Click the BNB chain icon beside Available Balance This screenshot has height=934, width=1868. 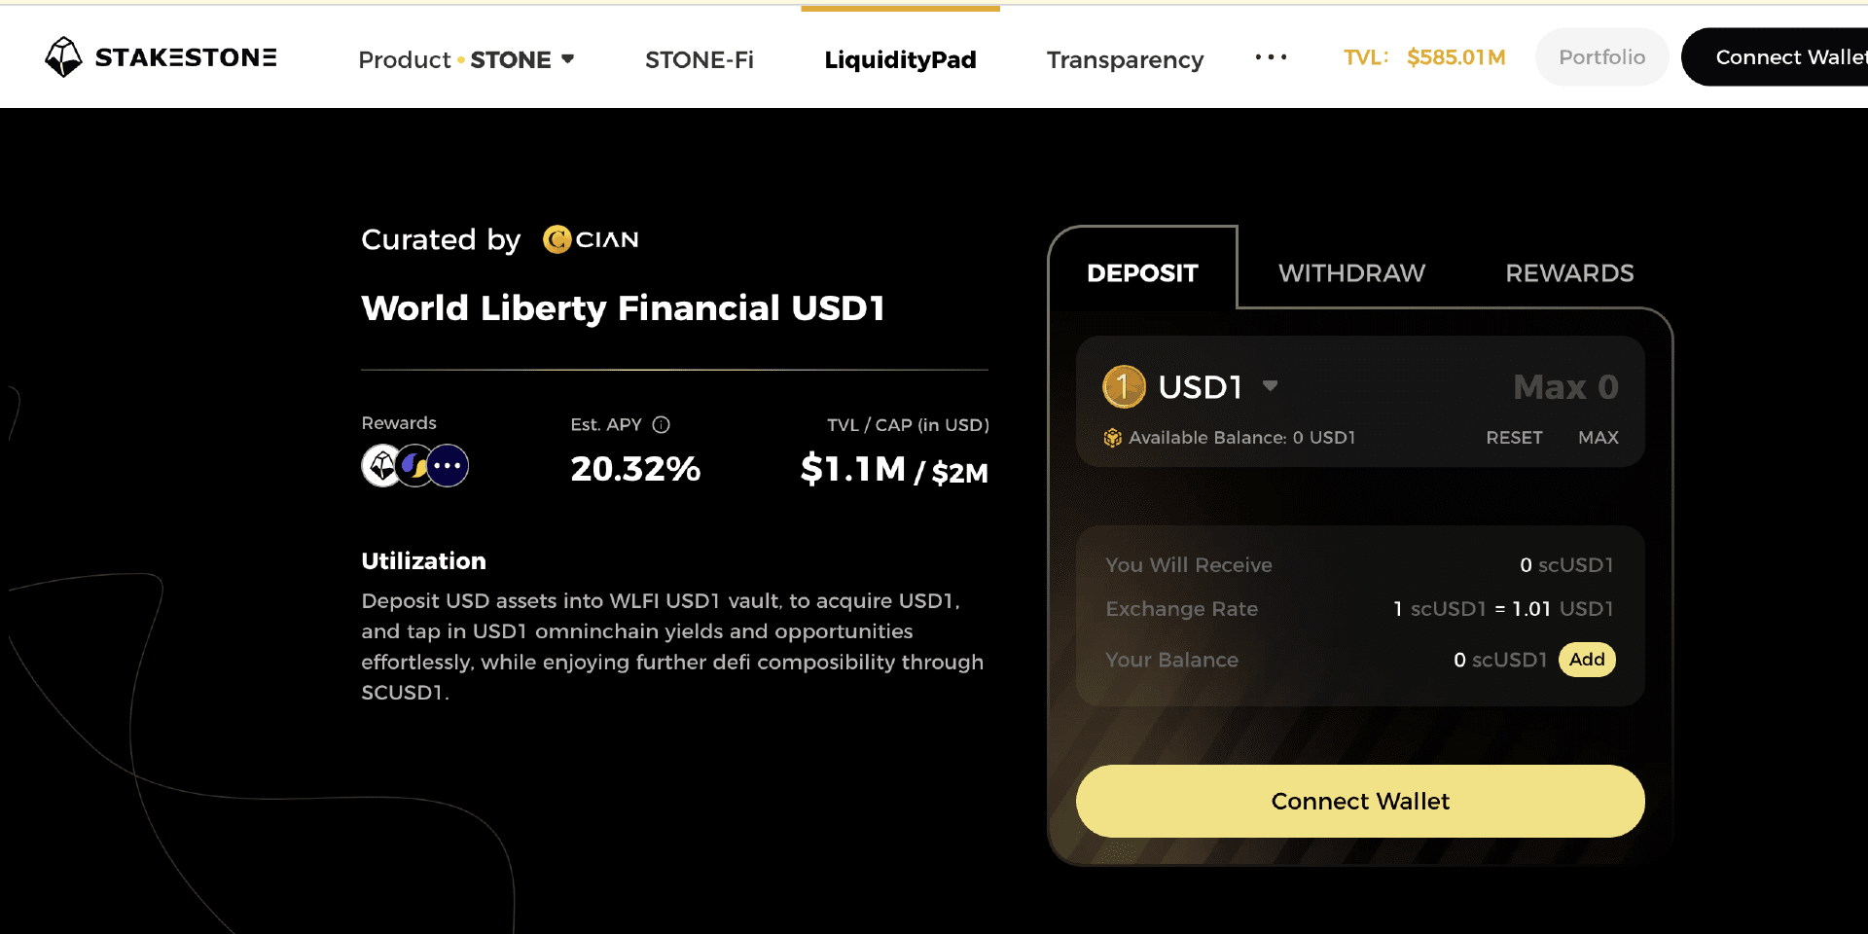click(x=1113, y=438)
